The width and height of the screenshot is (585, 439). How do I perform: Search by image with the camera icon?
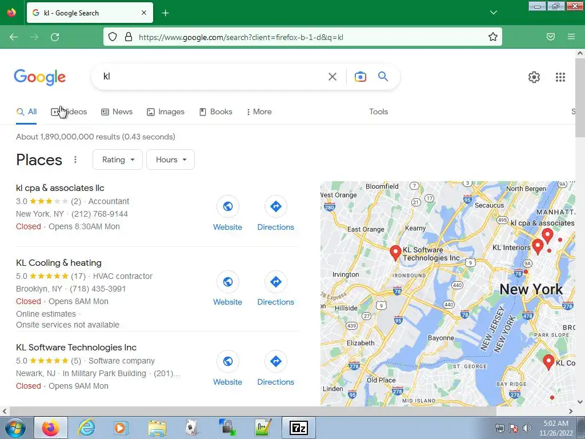(x=360, y=77)
